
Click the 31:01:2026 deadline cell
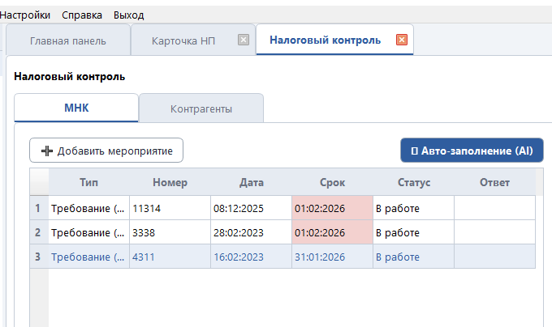coord(332,257)
